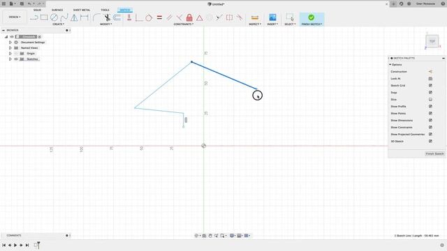This screenshot has height=251, width=447.
Task: Select the Circle sketch tool
Action: (x=54, y=17)
